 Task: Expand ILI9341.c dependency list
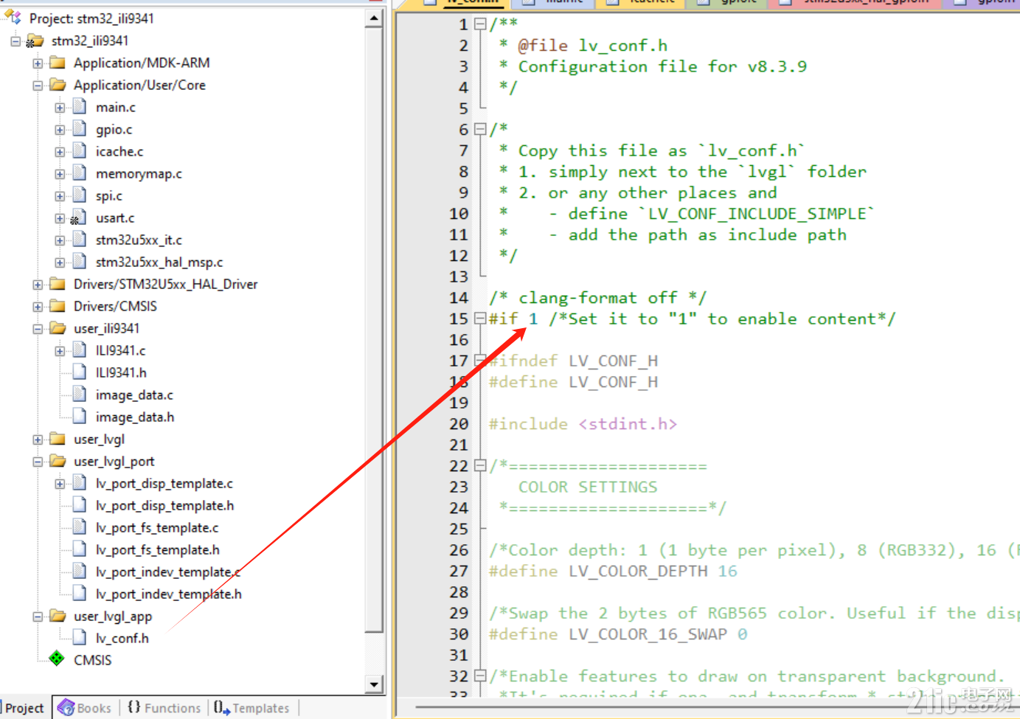pos(60,351)
